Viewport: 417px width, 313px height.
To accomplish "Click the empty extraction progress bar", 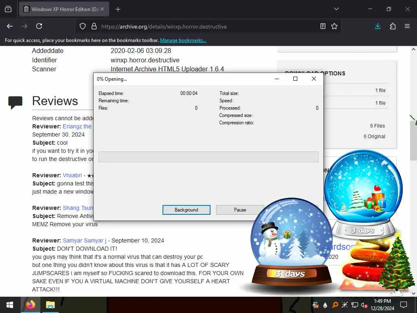I will point(208,157).
